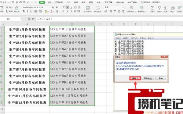Click the cell borders icon
Viewport: 183px width, 114px height.
click(x=35, y=12)
